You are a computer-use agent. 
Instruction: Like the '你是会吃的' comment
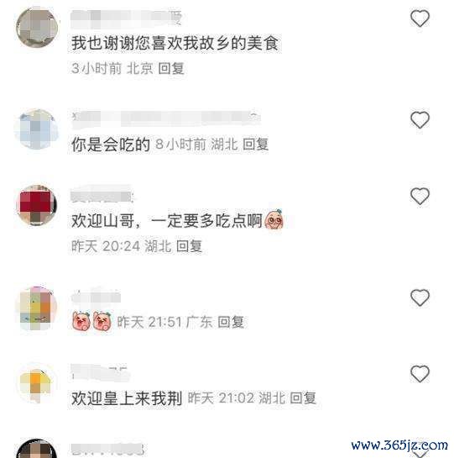420,120
